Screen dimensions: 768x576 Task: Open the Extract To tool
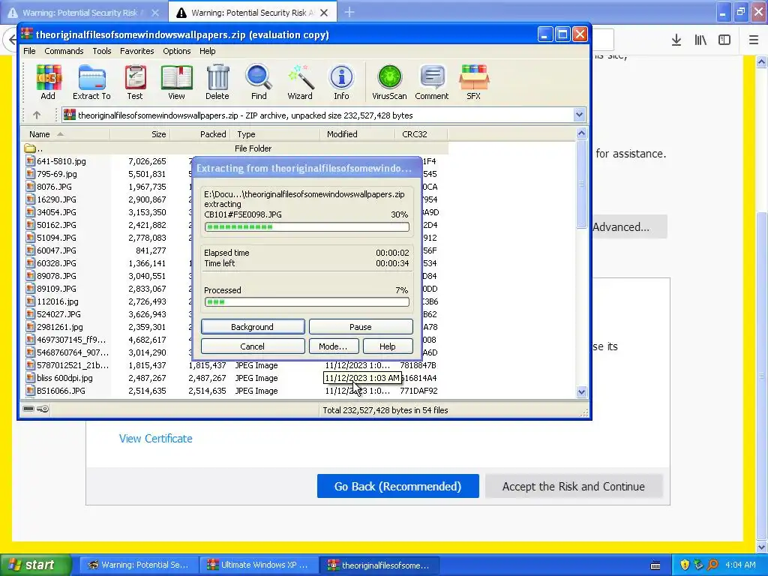pyautogui.click(x=91, y=82)
